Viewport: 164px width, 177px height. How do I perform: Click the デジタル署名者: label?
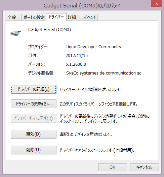click(41, 73)
